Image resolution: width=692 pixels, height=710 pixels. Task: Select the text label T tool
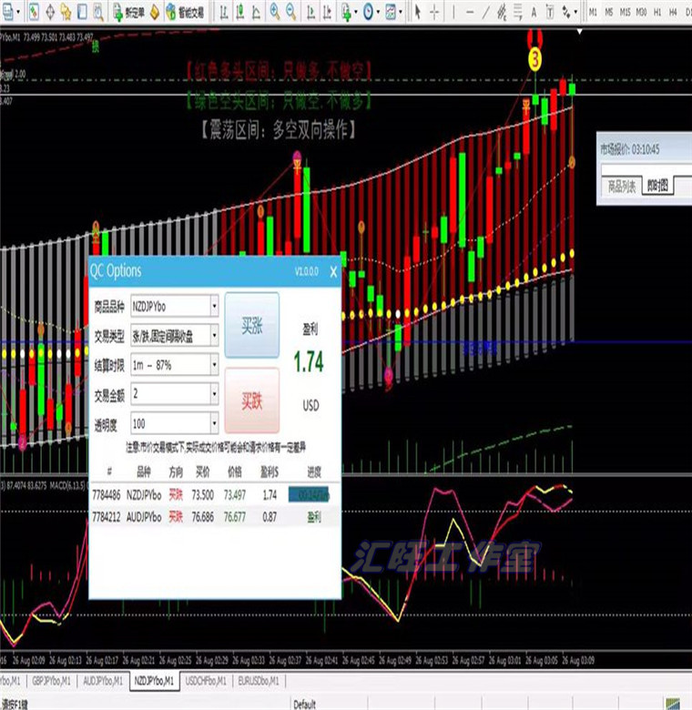coord(550,12)
